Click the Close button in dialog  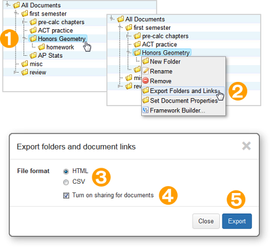coord(206,221)
